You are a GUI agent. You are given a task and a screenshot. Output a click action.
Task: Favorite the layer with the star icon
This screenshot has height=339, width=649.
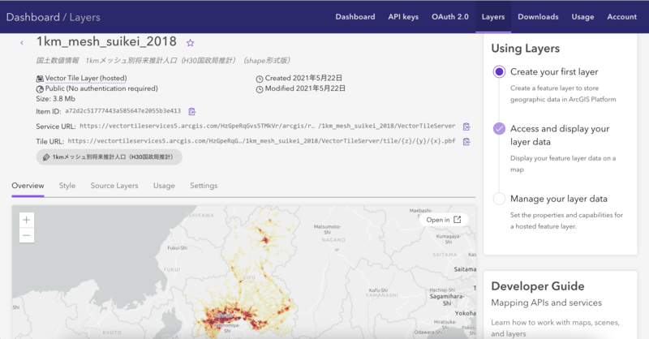click(x=190, y=43)
